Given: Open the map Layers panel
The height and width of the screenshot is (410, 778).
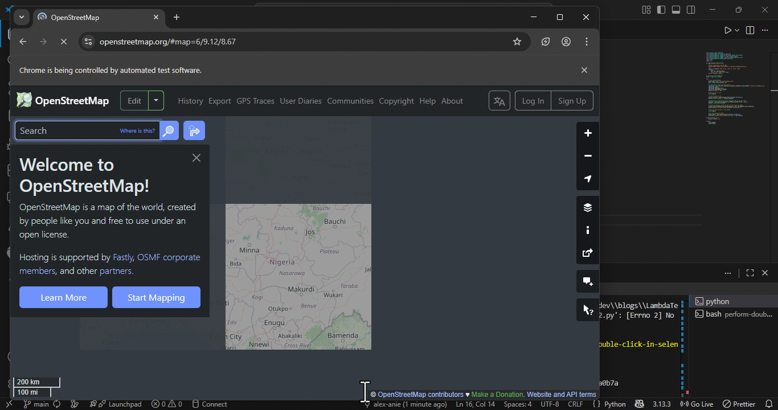Looking at the screenshot, I should click(588, 207).
